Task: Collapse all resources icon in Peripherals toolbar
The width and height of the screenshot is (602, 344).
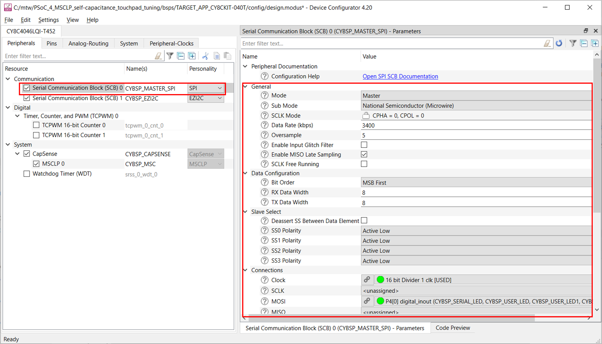Action: click(x=181, y=56)
